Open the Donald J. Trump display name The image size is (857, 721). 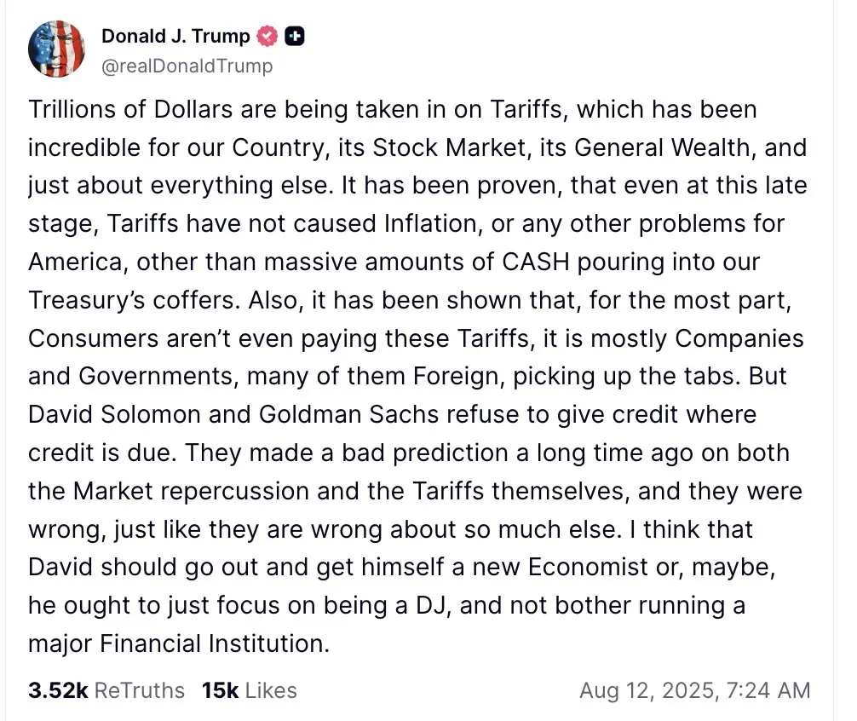click(x=175, y=36)
